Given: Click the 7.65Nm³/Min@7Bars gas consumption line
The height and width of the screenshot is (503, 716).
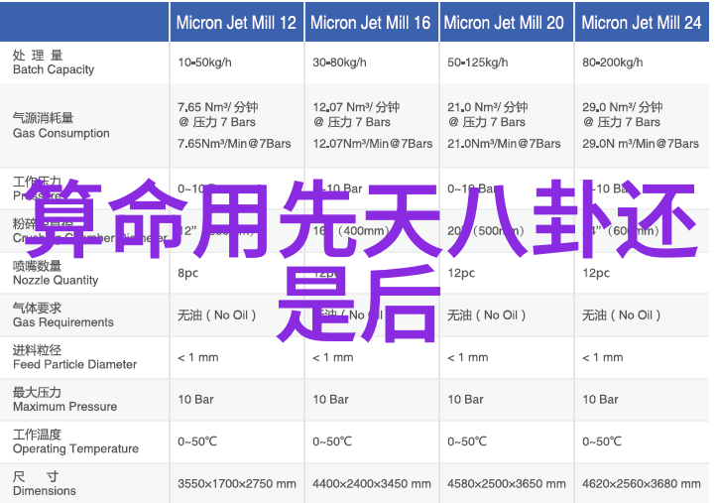Looking at the screenshot, I should pos(234,144).
